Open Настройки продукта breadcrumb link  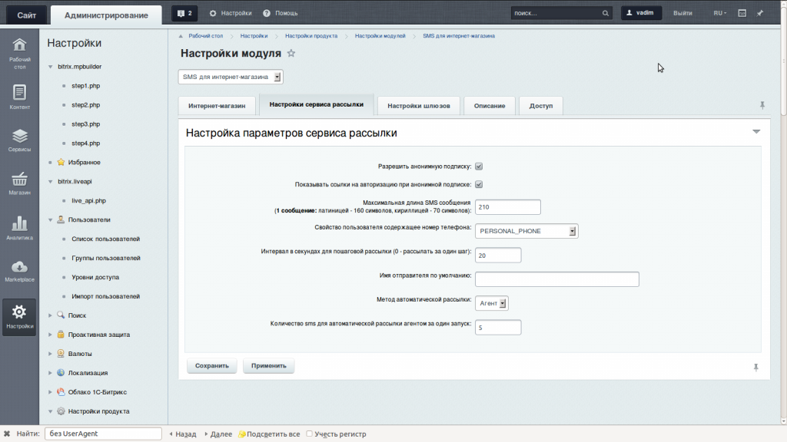311,36
